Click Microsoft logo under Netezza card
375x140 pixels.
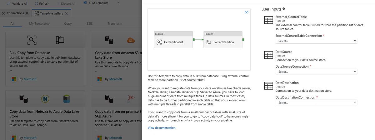(14, 137)
